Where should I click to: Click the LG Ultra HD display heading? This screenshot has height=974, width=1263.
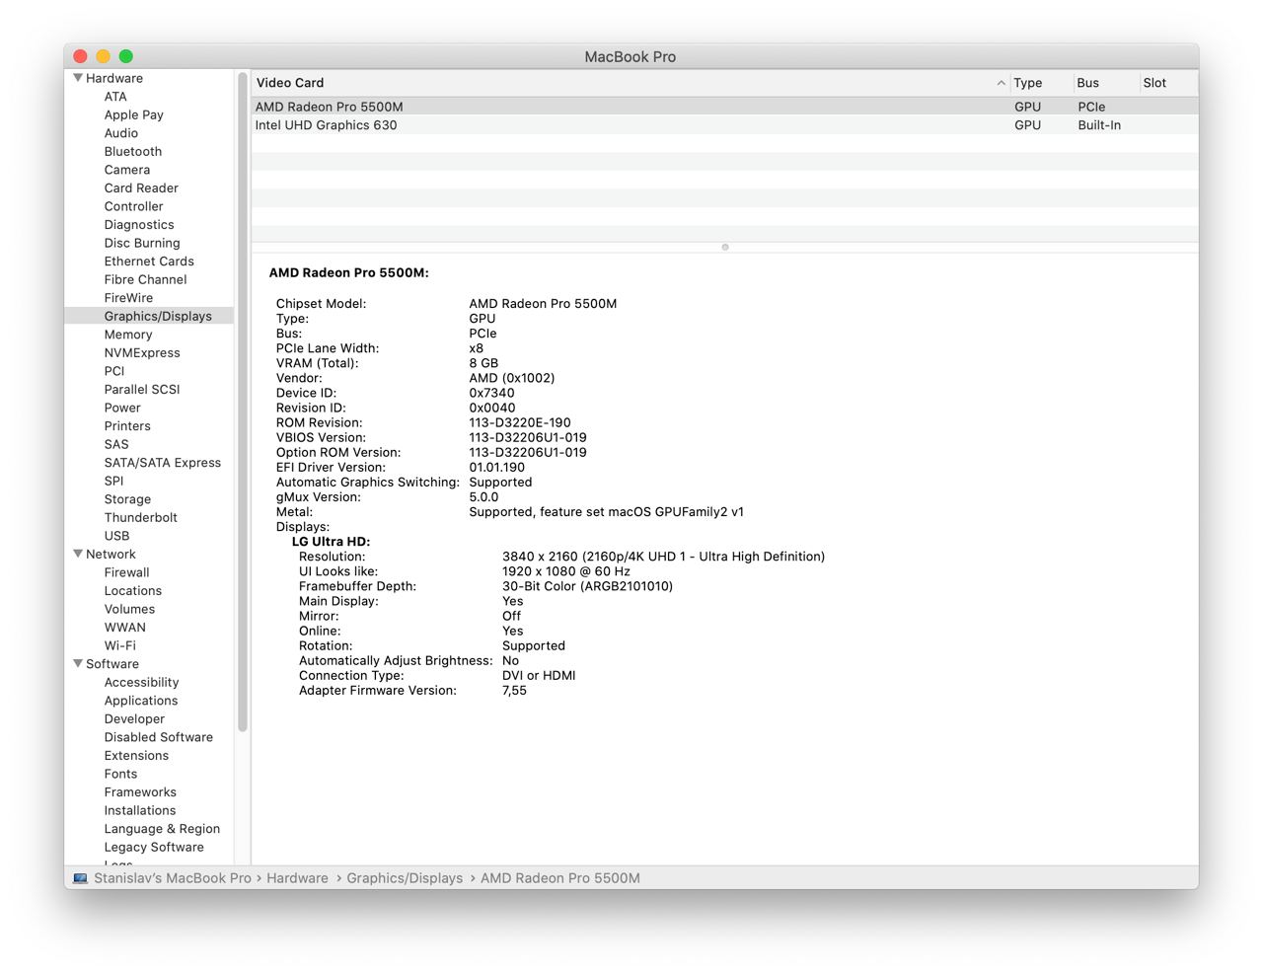[x=331, y=542]
